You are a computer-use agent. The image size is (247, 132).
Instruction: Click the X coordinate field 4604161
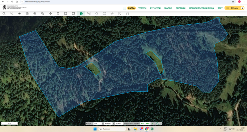(108, 123)
